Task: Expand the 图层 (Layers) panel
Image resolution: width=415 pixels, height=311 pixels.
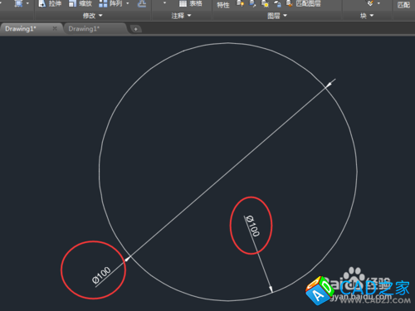Action: 277,16
